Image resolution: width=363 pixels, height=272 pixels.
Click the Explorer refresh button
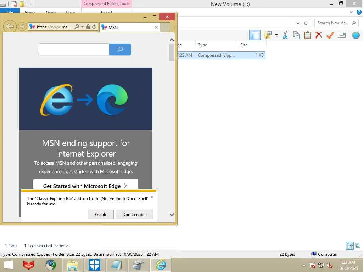pyautogui.click(x=306, y=23)
